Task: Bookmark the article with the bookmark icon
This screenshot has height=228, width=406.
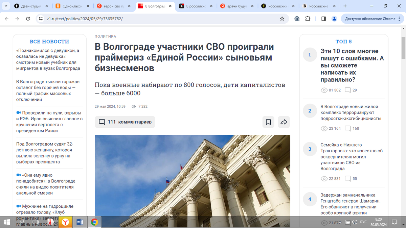Action: (x=268, y=122)
